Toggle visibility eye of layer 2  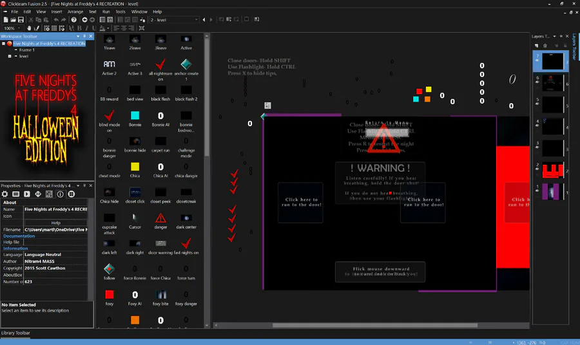click(537, 169)
